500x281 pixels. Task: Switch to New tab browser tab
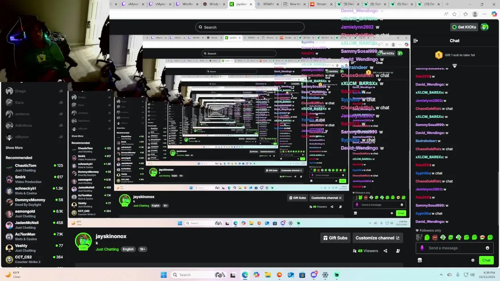pos(295,4)
